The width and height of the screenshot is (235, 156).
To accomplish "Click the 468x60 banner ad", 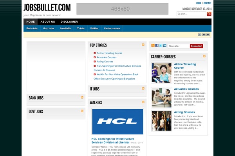I will click(x=123, y=9).
